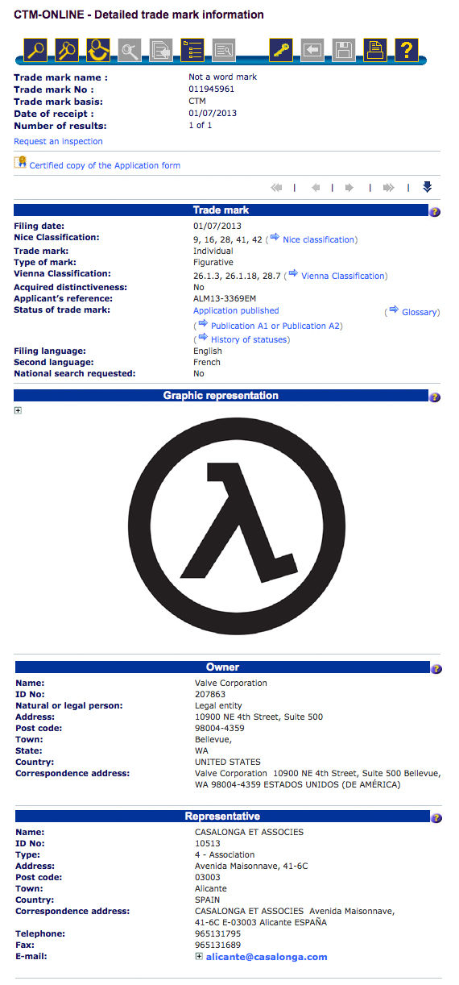Click trade mark number 011945961

coord(212,89)
